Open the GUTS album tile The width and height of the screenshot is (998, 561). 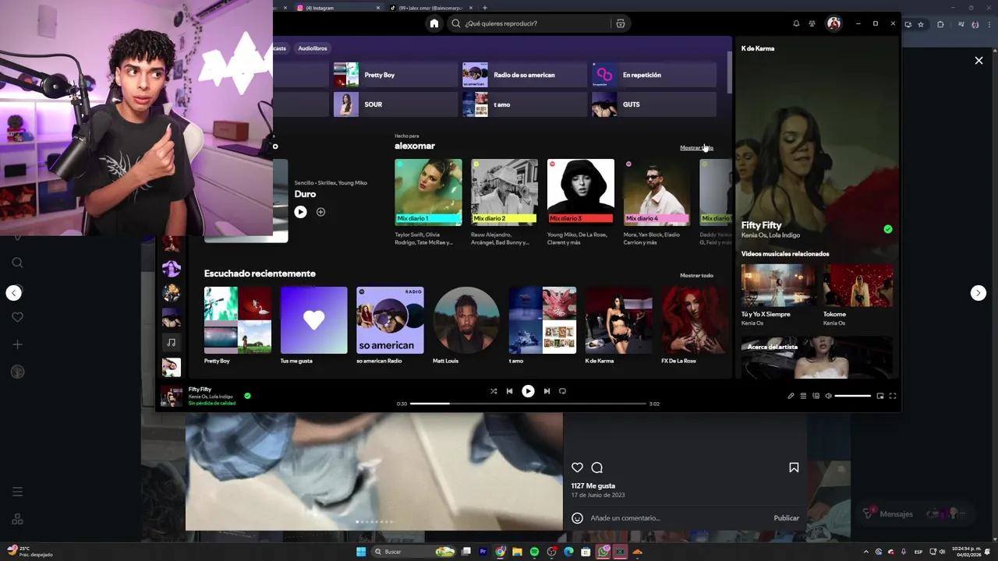(654, 104)
